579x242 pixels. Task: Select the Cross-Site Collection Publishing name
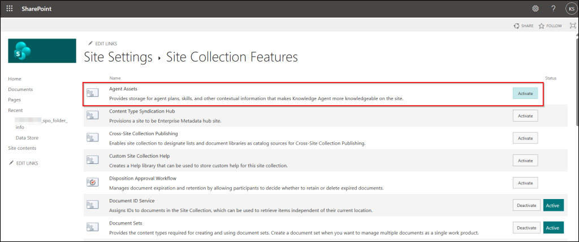[144, 133]
